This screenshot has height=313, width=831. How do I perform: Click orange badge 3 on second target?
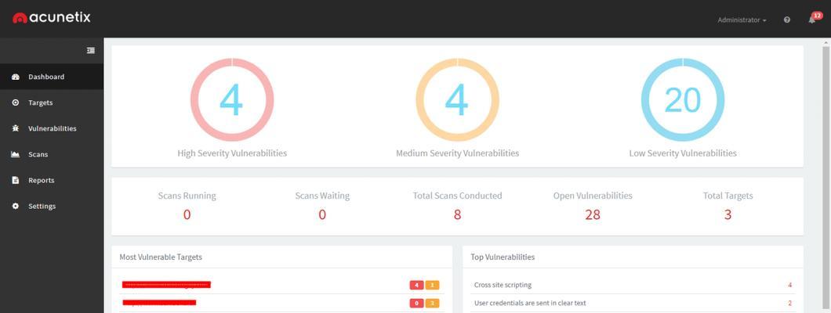(x=432, y=304)
